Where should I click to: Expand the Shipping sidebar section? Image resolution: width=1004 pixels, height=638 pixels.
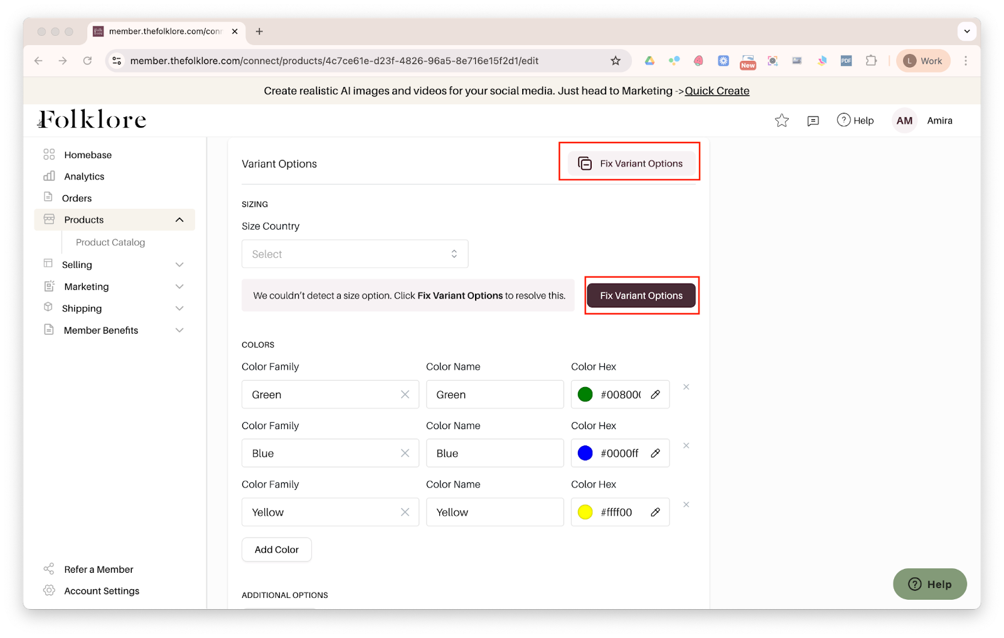pos(179,309)
